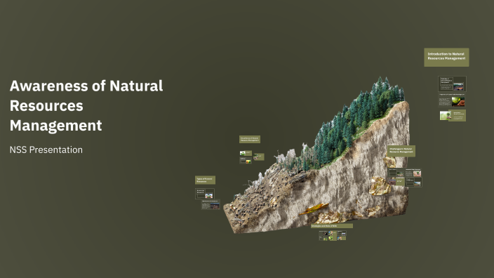Select third Introduction slide with hand-and-tree photo
This screenshot has width=494, height=278.
453,116
